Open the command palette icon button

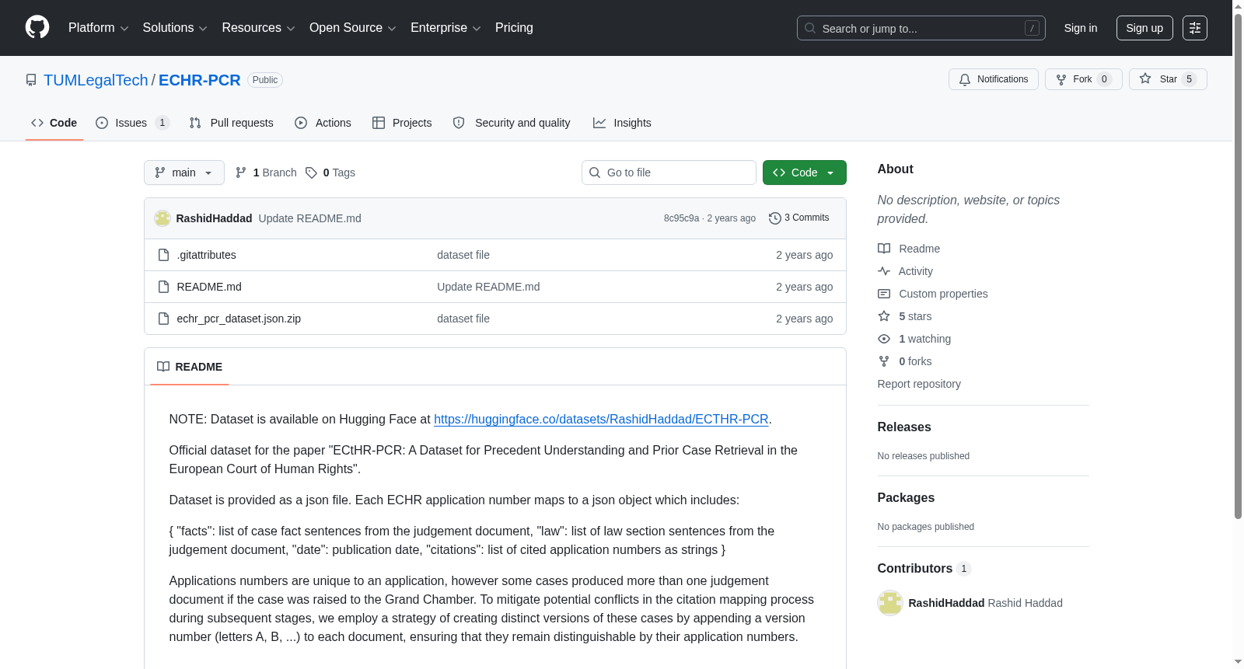[x=1195, y=28]
